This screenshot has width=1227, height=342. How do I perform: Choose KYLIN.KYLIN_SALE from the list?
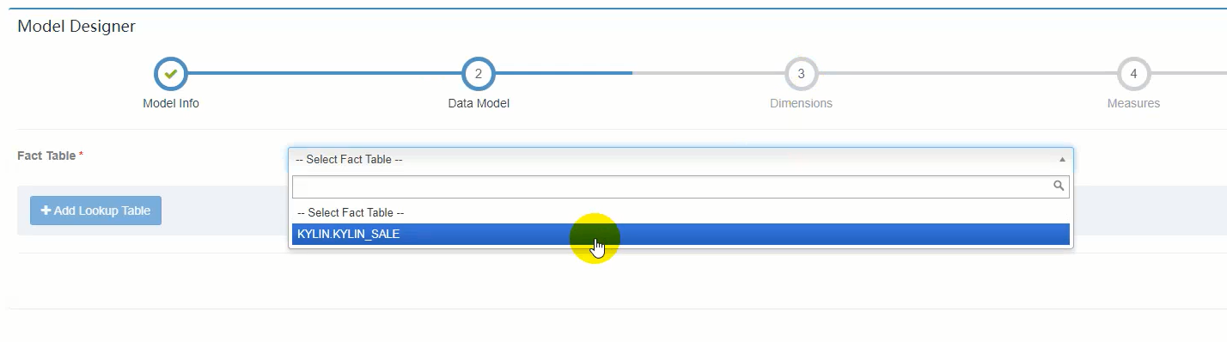(681, 234)
